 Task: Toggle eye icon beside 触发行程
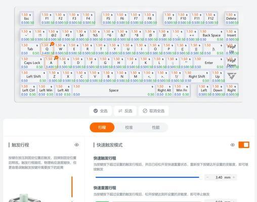pos(76,145)
